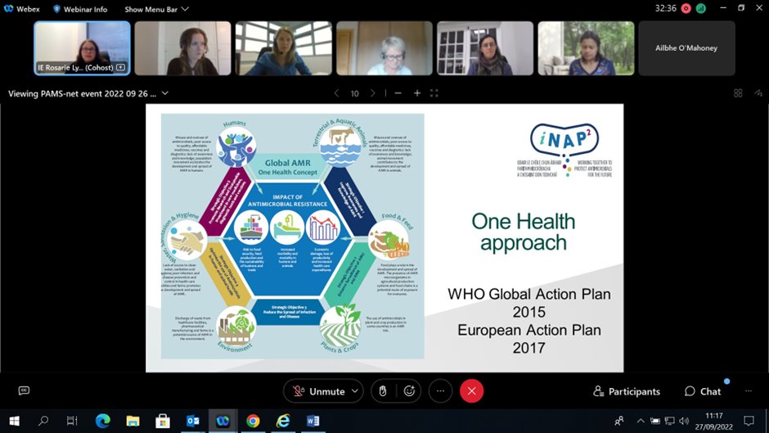The image size is (769, 433).
Task: Open Internet Explorer from taskbar
Action: 283,421
